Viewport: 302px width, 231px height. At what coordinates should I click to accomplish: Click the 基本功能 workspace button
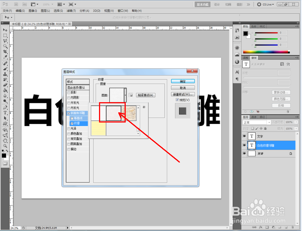202,4
